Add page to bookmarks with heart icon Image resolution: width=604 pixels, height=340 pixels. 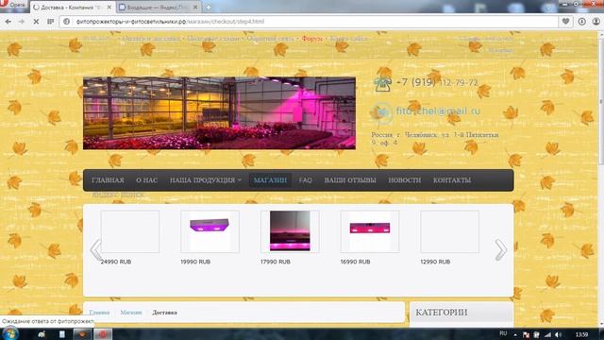coord(565,22)
